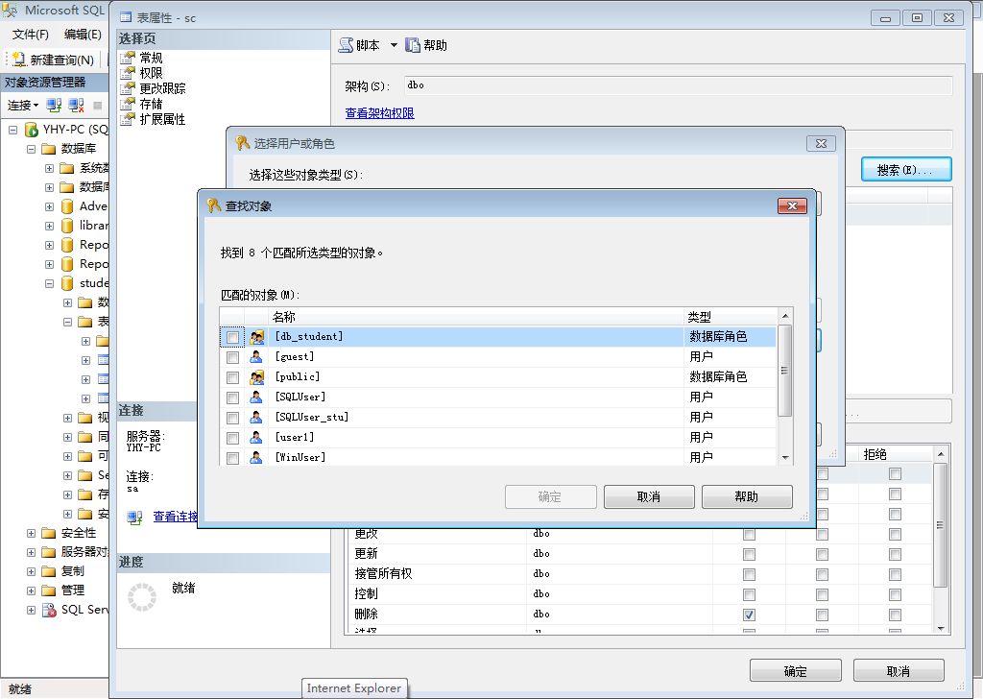Viewport: 983px width, 699px height.
Task: Select the 扩展属性 page
Action: pos(162,119)
